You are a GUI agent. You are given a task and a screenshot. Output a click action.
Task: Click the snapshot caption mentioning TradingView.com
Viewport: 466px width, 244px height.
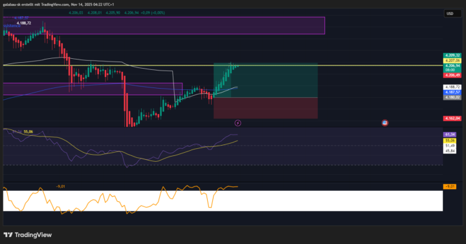[58, 5]
